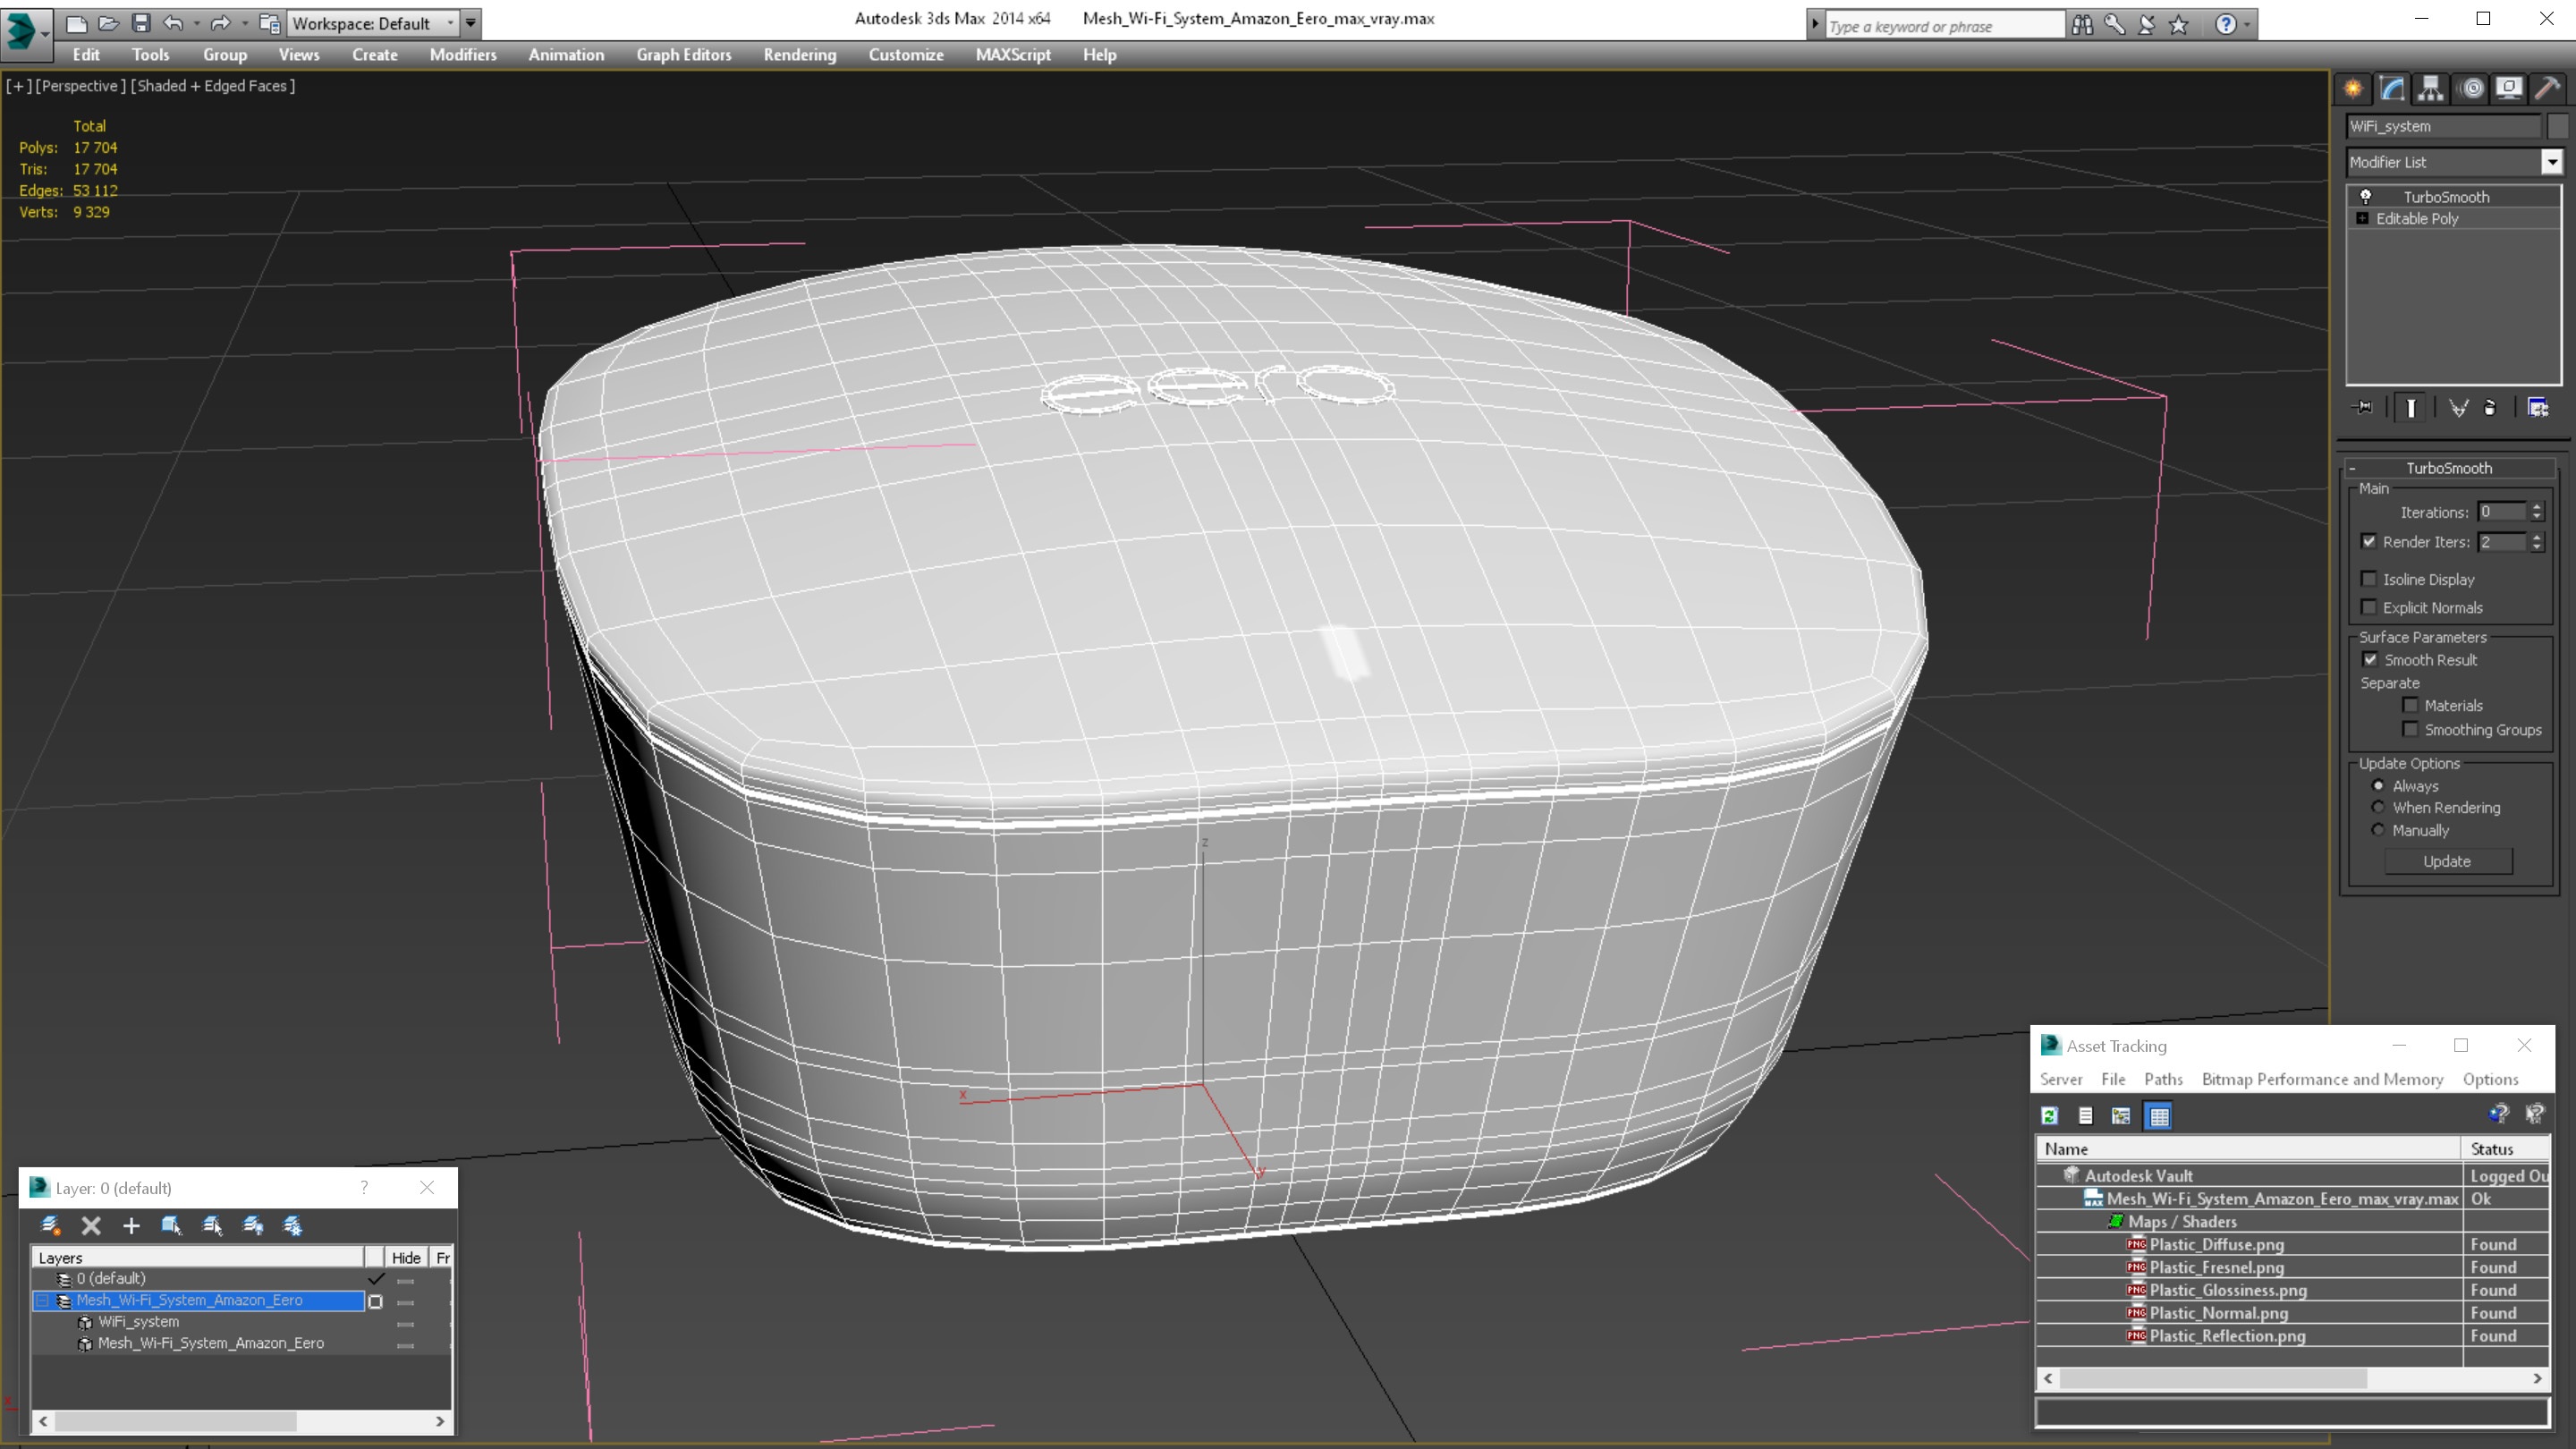Screen dimensions: 2576x1449
Task: Click the Shaded + Edged Faces viewport label
Action: (213, 86)
